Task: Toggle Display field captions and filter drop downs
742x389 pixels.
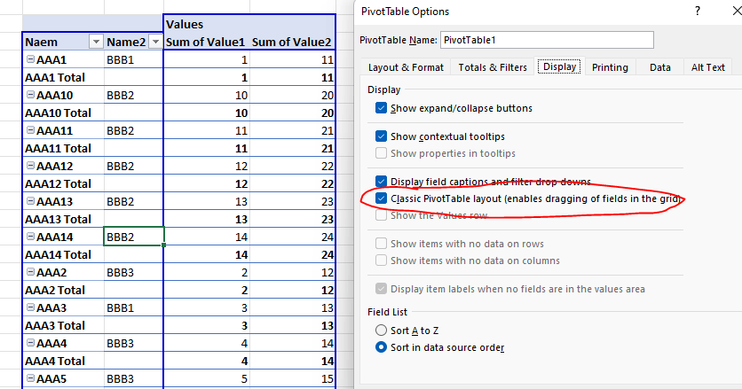Action: 381,182
